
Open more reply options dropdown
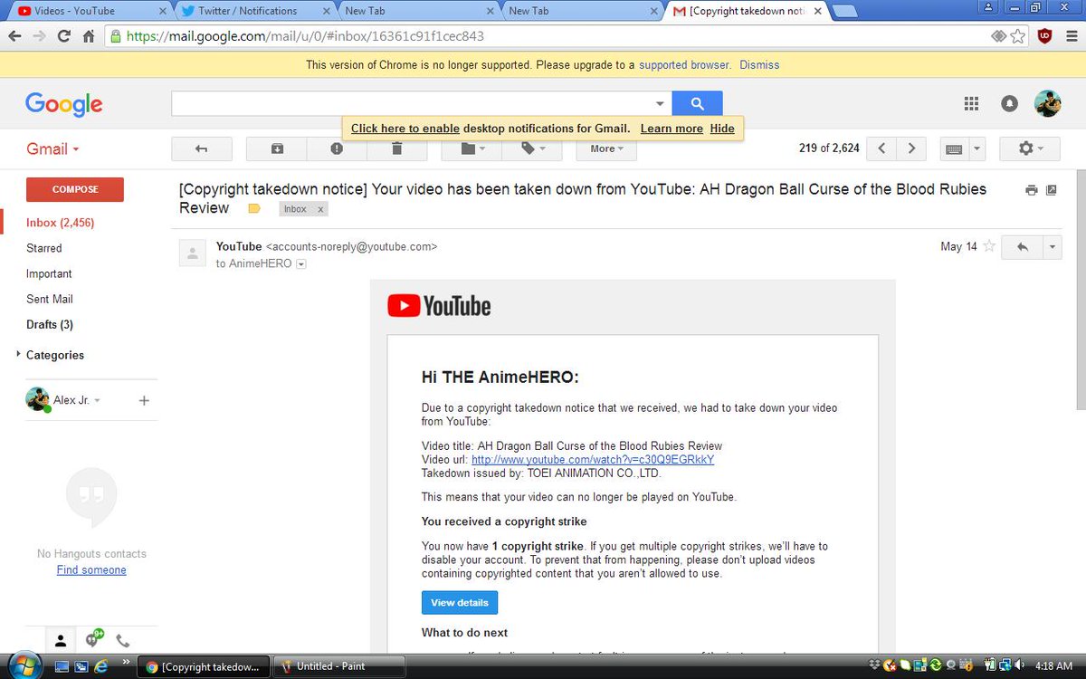(x=1052, y=247)
